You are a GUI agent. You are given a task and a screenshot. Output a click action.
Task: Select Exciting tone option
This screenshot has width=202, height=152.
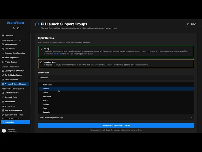116,104
